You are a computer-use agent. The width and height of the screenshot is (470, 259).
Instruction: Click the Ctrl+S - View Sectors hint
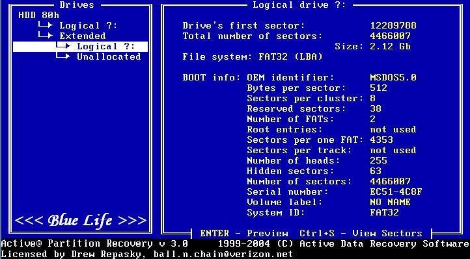click(x=361, y=233)
